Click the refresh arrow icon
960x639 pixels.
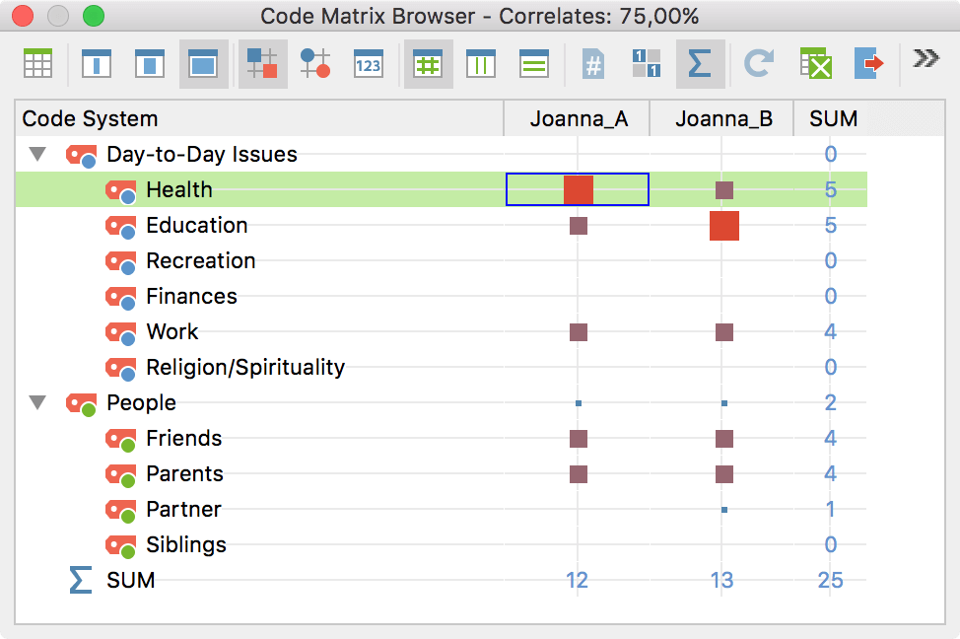758,64
